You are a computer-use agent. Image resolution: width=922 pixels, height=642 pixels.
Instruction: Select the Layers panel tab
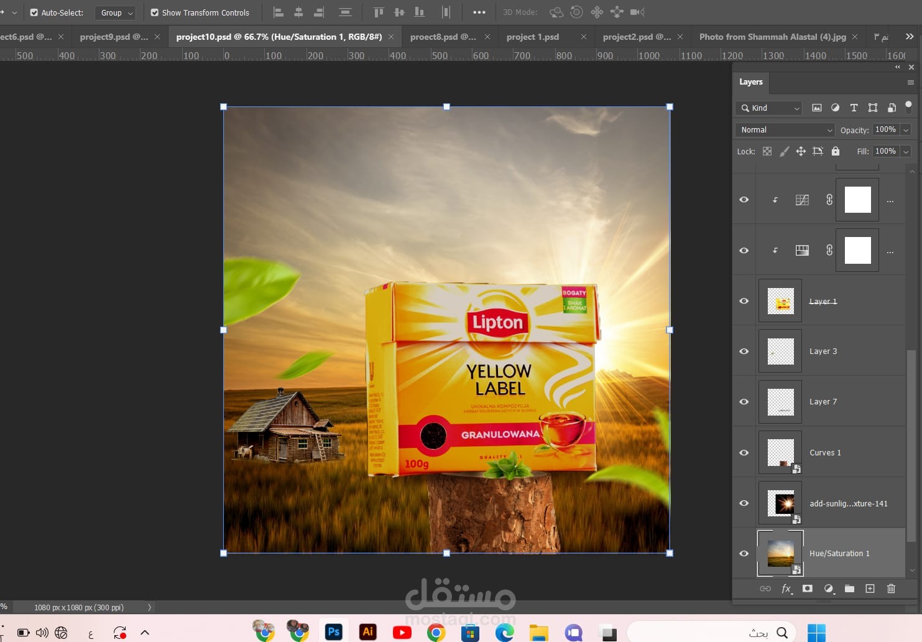pyautogui.click(x=751, y=82)
